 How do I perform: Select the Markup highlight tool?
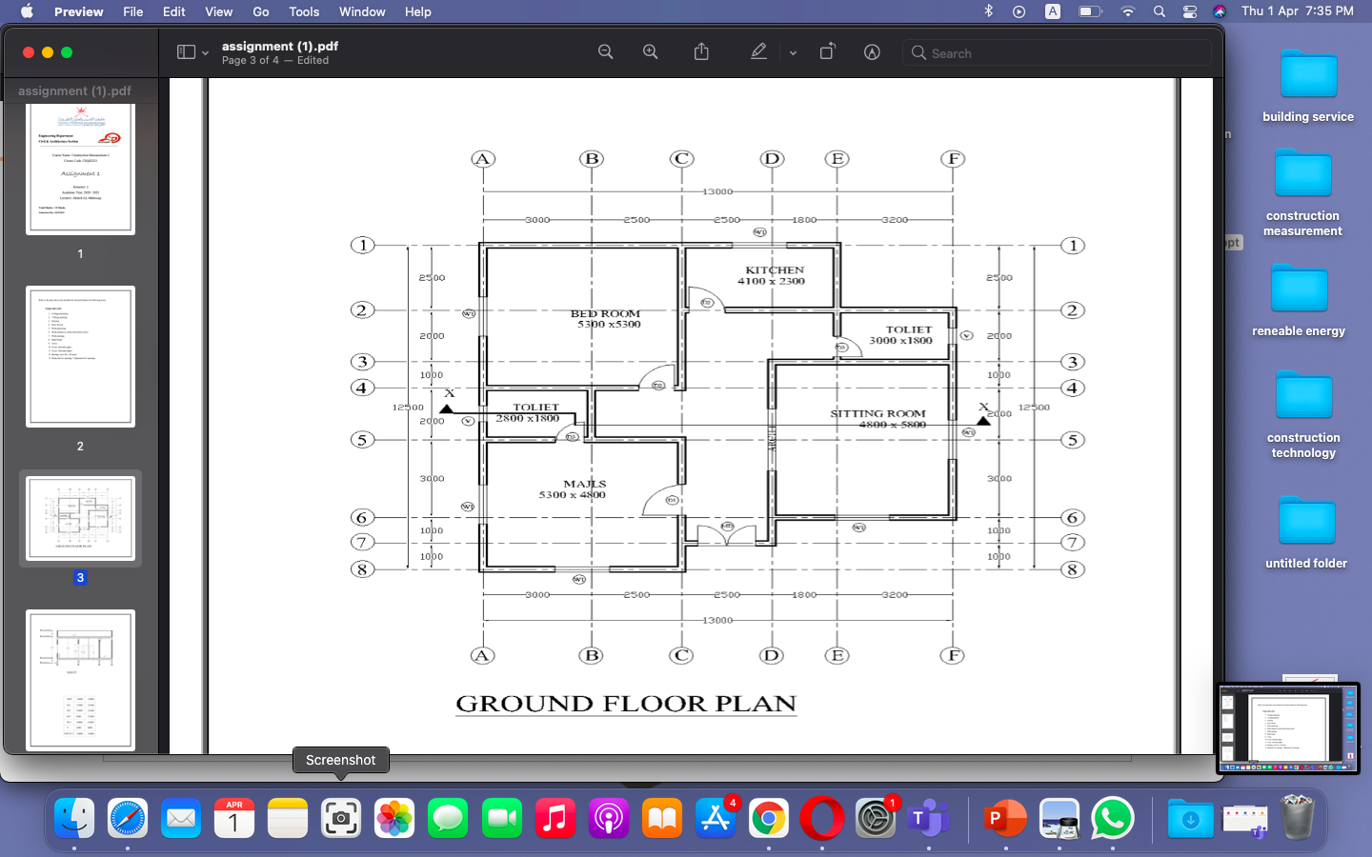point(758,52)
